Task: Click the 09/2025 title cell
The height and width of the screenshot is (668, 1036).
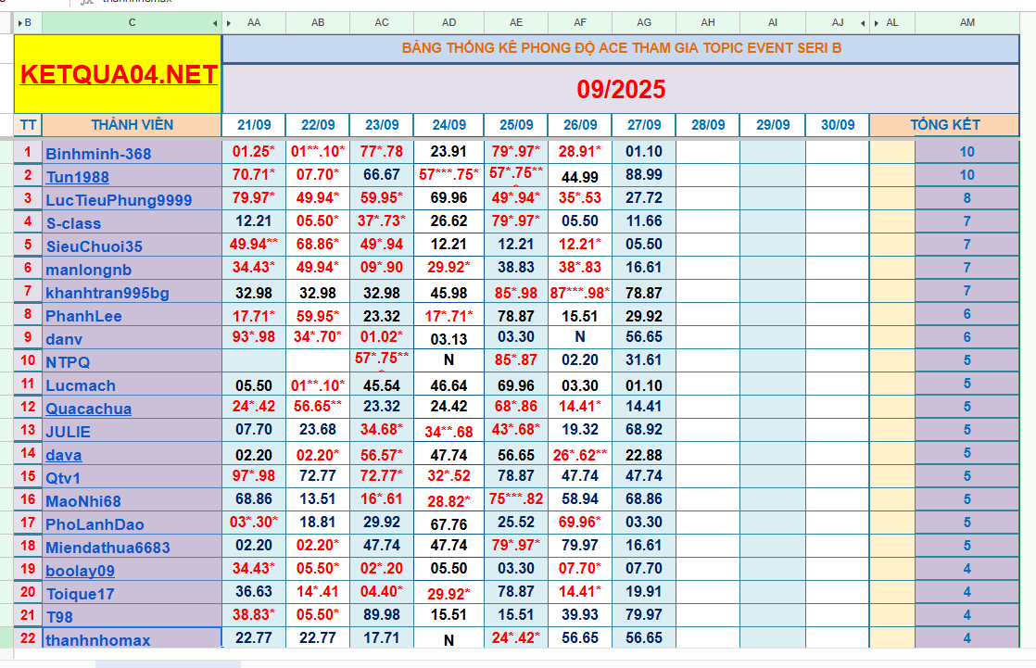Action: click(x=620, y=90)
